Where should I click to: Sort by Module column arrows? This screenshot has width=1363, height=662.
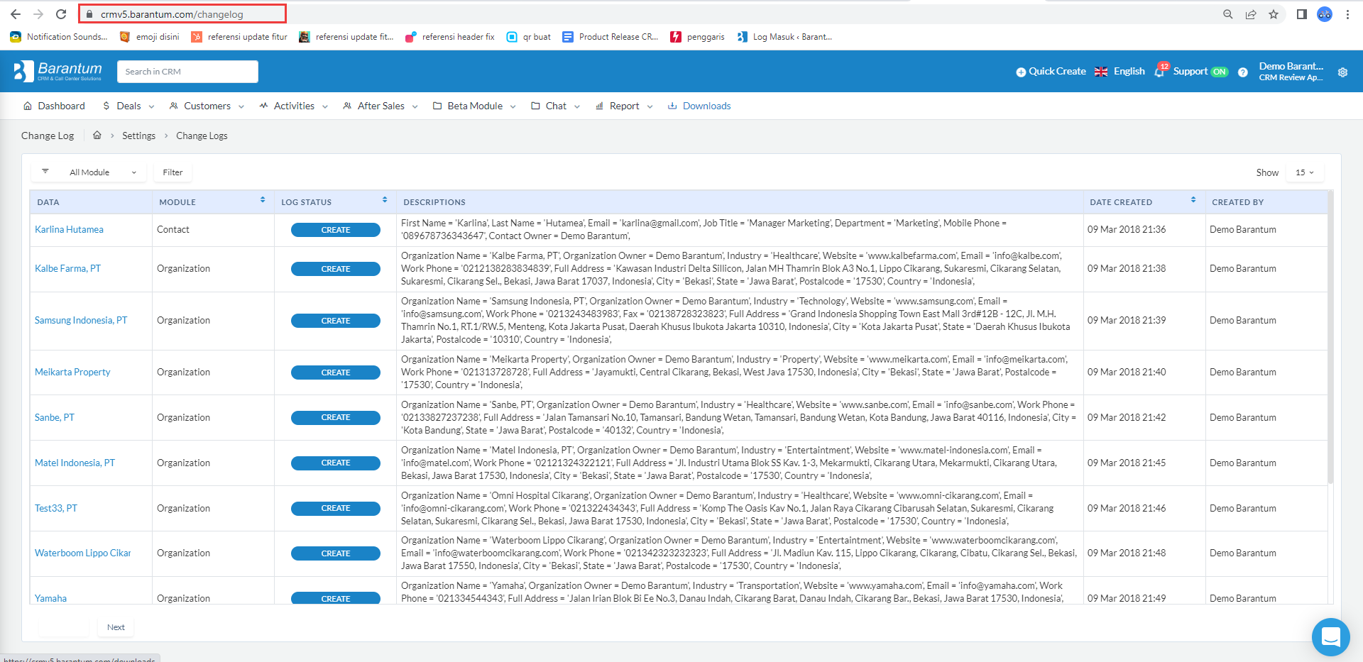(263, 200)
